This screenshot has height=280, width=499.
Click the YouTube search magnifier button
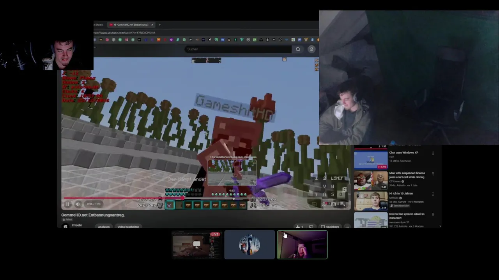point(298,49)
